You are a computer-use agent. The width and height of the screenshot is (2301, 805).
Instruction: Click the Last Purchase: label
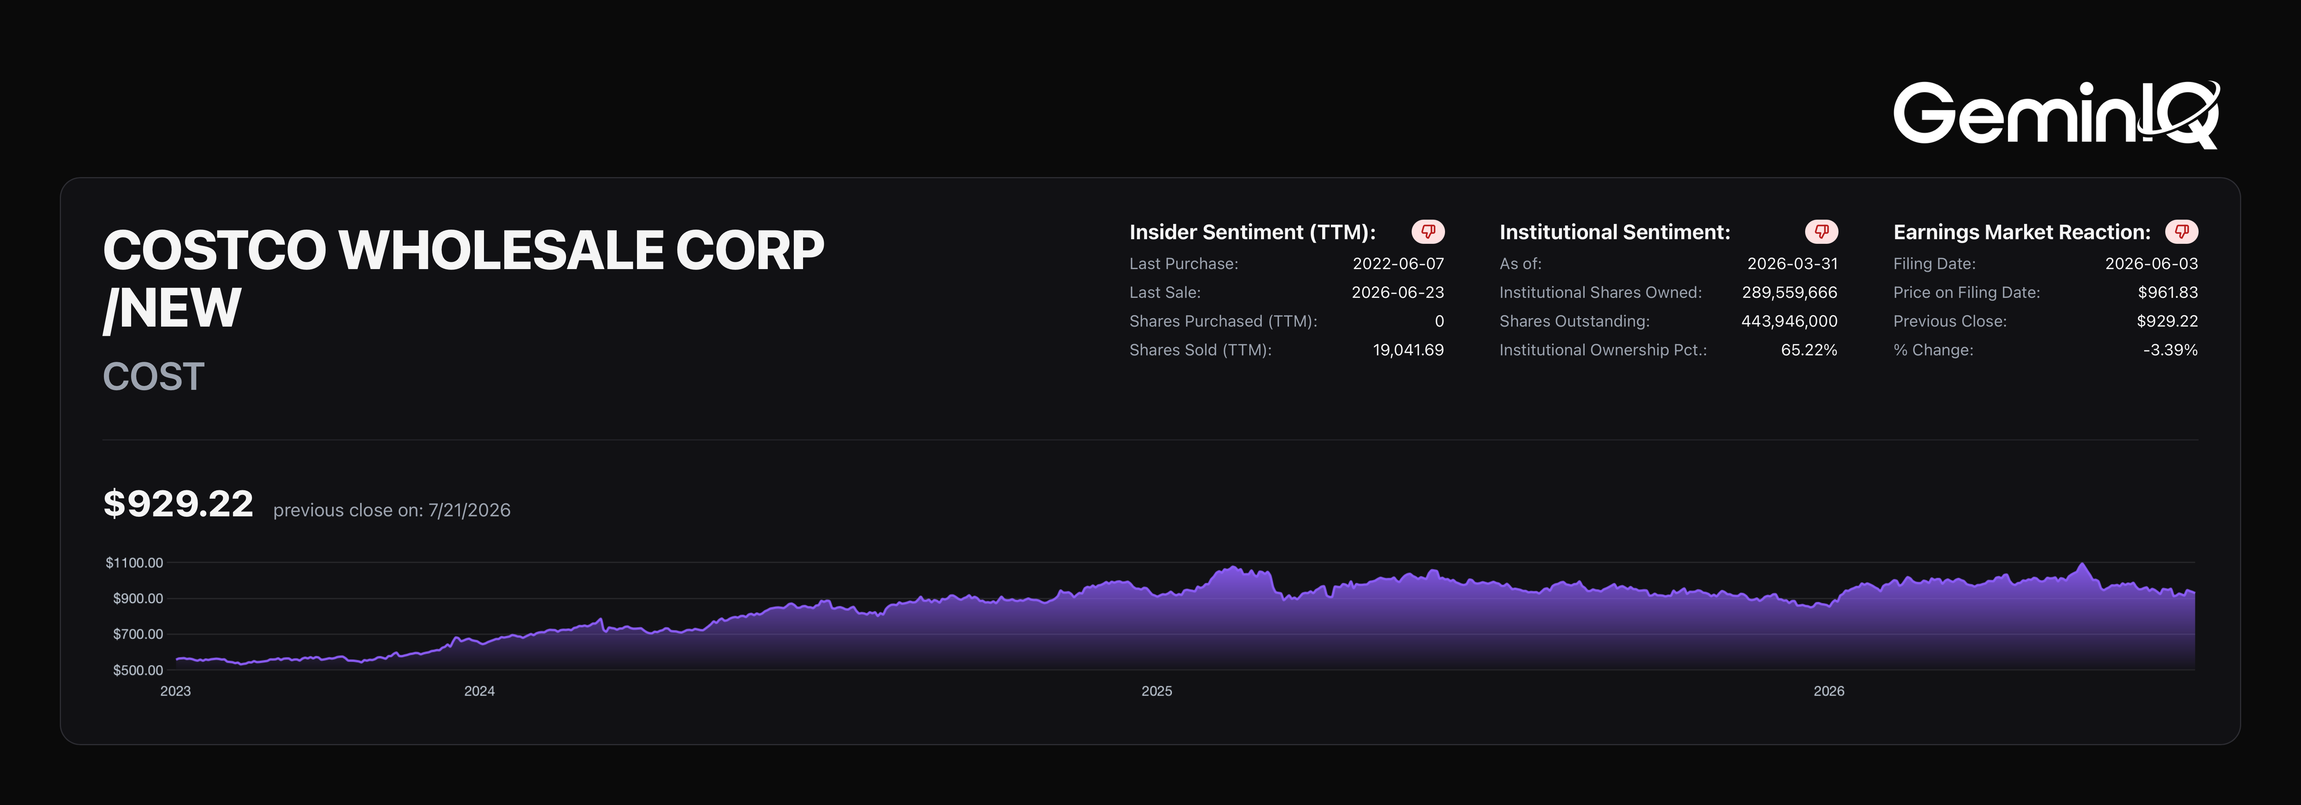(x=1183, y=263)
